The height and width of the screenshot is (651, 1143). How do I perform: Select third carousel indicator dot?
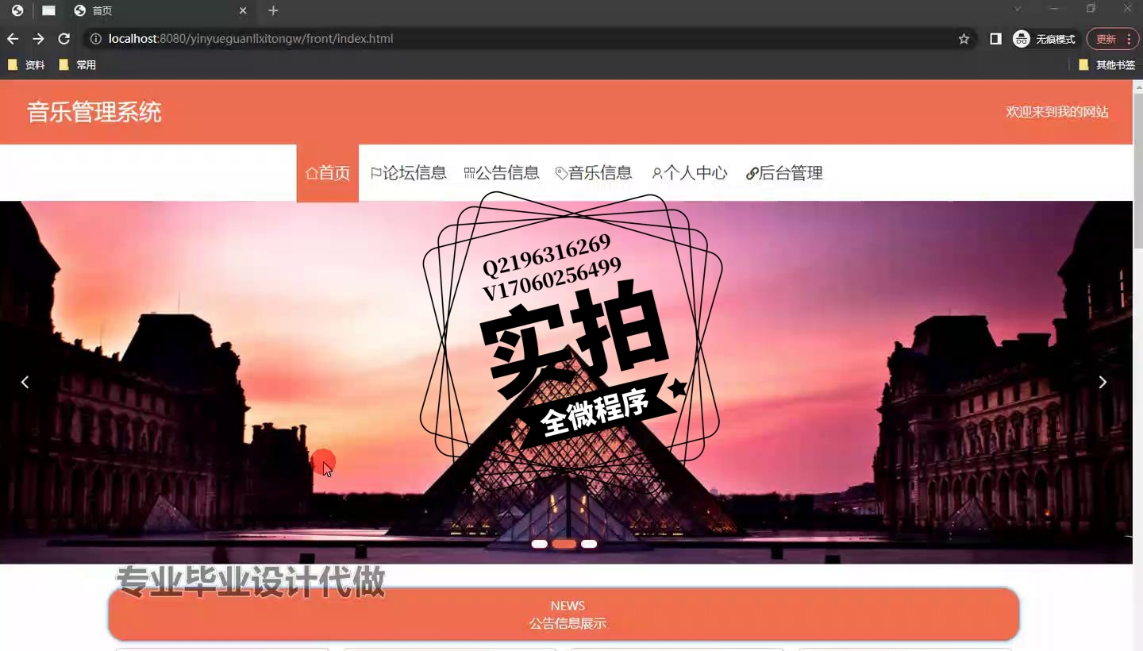click(589, 544)
